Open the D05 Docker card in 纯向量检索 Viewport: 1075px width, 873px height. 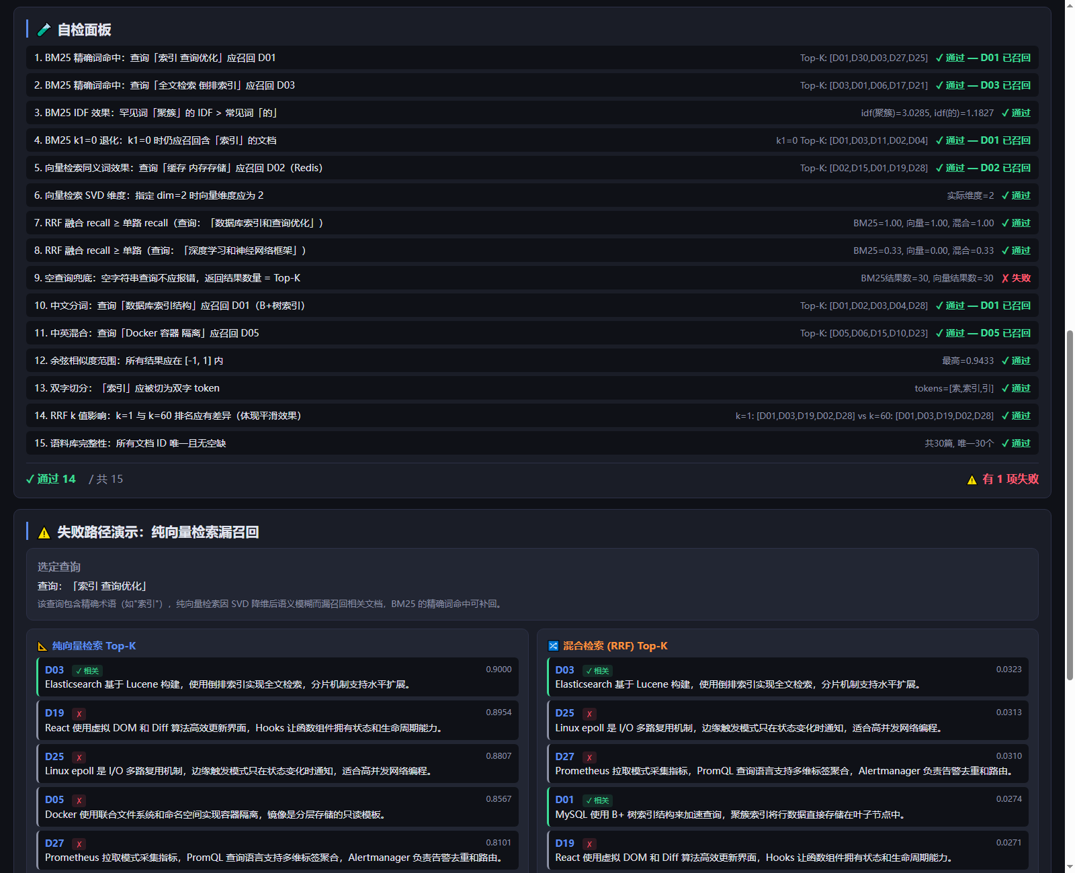[x=277, y=807]
